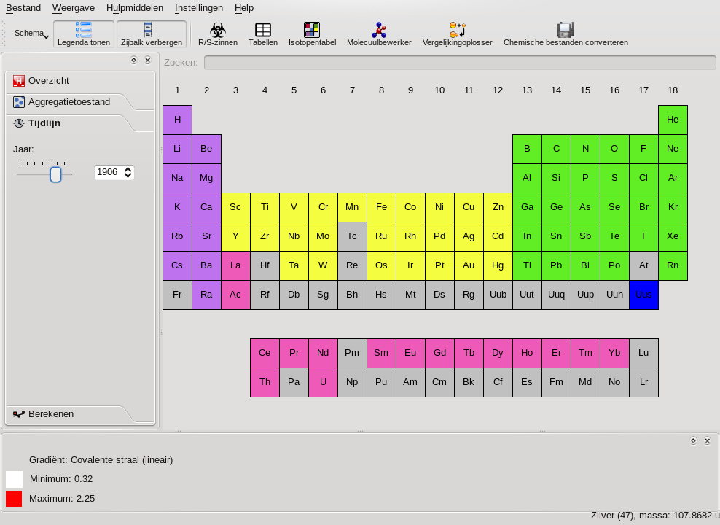
Task: Select the Radium (Ra) element
Action: [206, 295]
